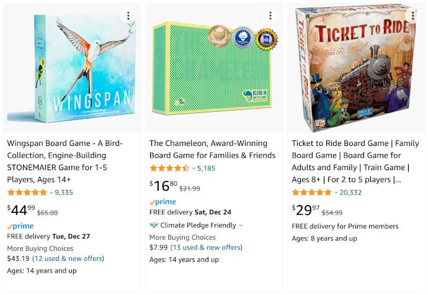Image resolution: width=428 pixels, height=295 pixels.
Task: Click Ticket to Ride star rating
Action: click(312, 193)
